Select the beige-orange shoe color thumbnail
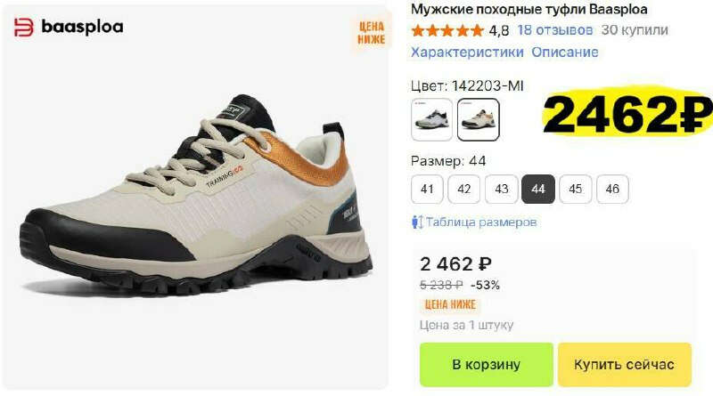713x396 pixels. tap(478, 120)
